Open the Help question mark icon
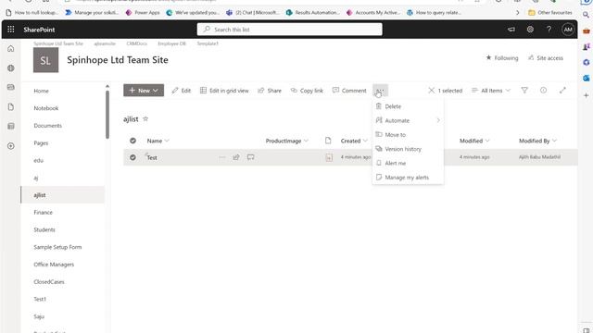The height and width of the screenshot is (333, 593). tap(549, 30)
